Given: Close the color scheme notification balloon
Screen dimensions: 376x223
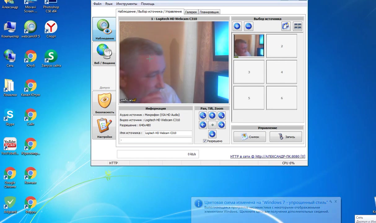Looking at the screenshot, I should click(335, 202).
